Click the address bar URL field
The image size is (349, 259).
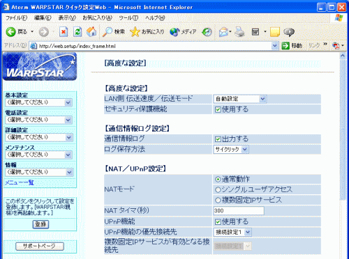point(154,46)
